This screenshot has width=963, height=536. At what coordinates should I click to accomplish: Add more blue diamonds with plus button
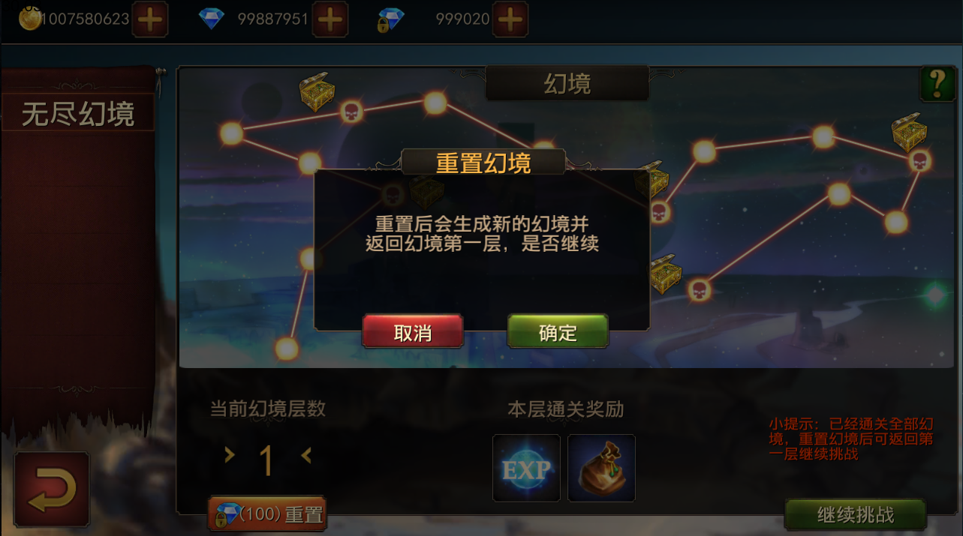click(x=330, y=20)
